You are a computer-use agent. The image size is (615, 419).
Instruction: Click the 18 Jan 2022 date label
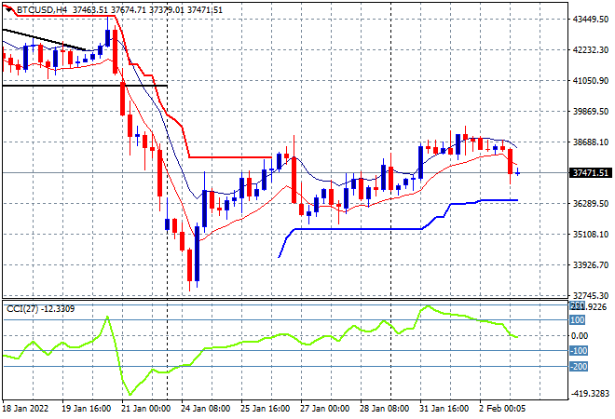(x=25, y=409)
